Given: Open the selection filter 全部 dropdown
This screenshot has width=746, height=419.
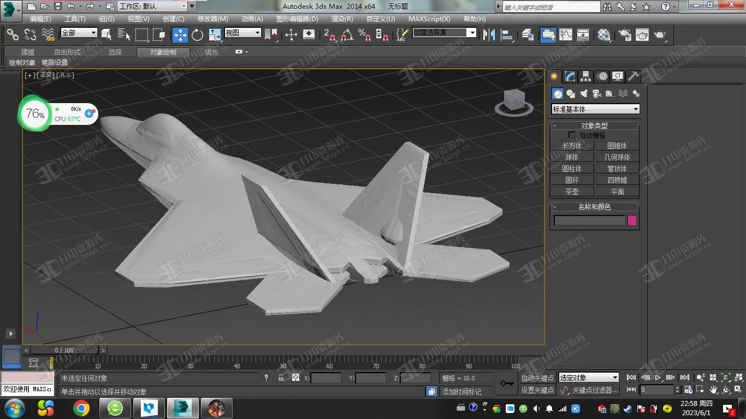Looking at the screenshot, I should pos(79,33).
